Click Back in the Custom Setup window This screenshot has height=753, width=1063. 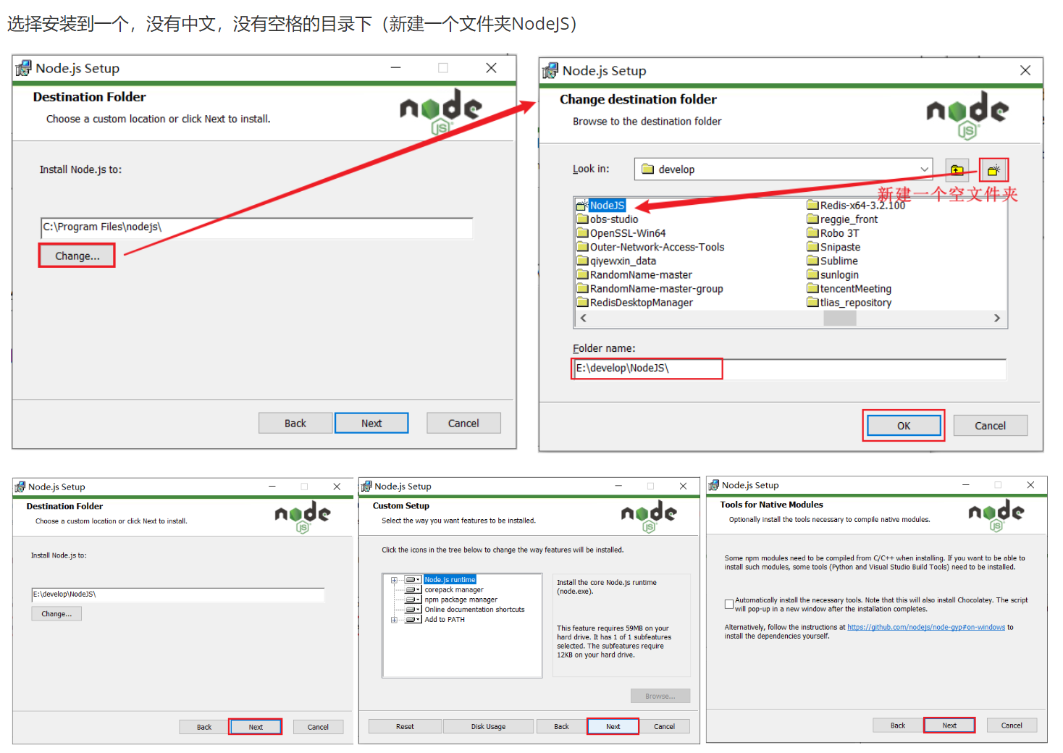coord(561,726)
